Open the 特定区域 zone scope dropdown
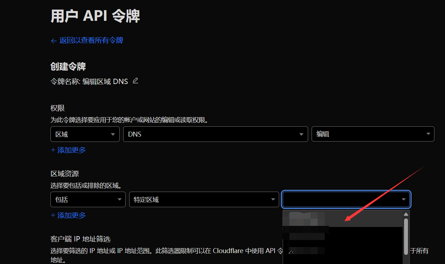 [204, 200]
